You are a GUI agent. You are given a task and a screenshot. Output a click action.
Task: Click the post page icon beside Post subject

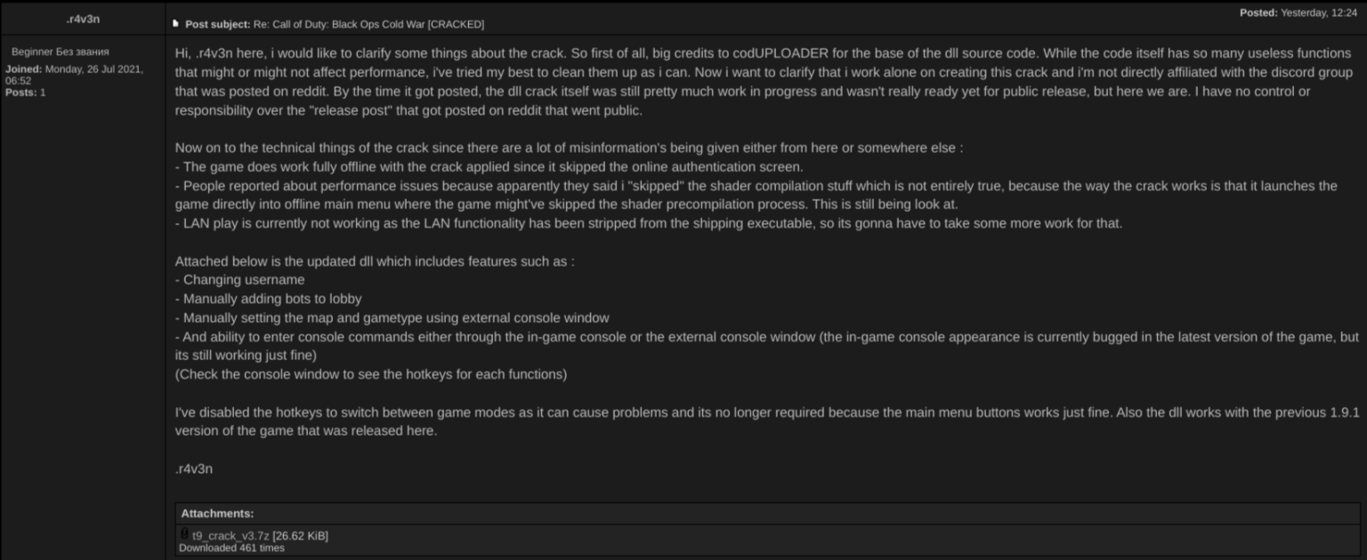coord(175,24)
